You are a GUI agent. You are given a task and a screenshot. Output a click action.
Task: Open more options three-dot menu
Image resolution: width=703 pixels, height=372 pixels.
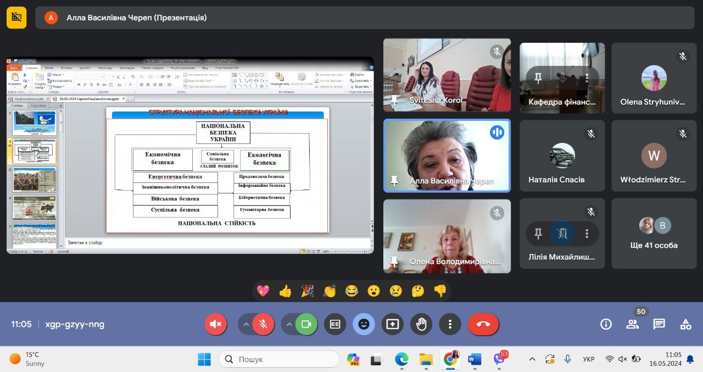click(x=450, y=324)
